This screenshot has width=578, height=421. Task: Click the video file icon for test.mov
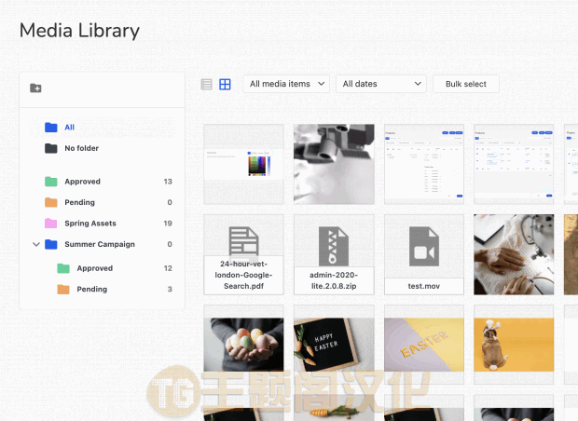tap(424, 246)
